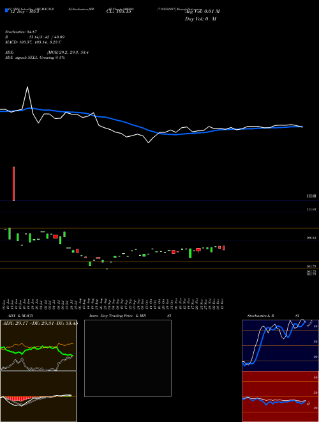Image resolution: width=319 pixels, height=422 pixels.
Task: Click the lowest green candle above the 101.73 line
Action: click(x=90, y=263)
